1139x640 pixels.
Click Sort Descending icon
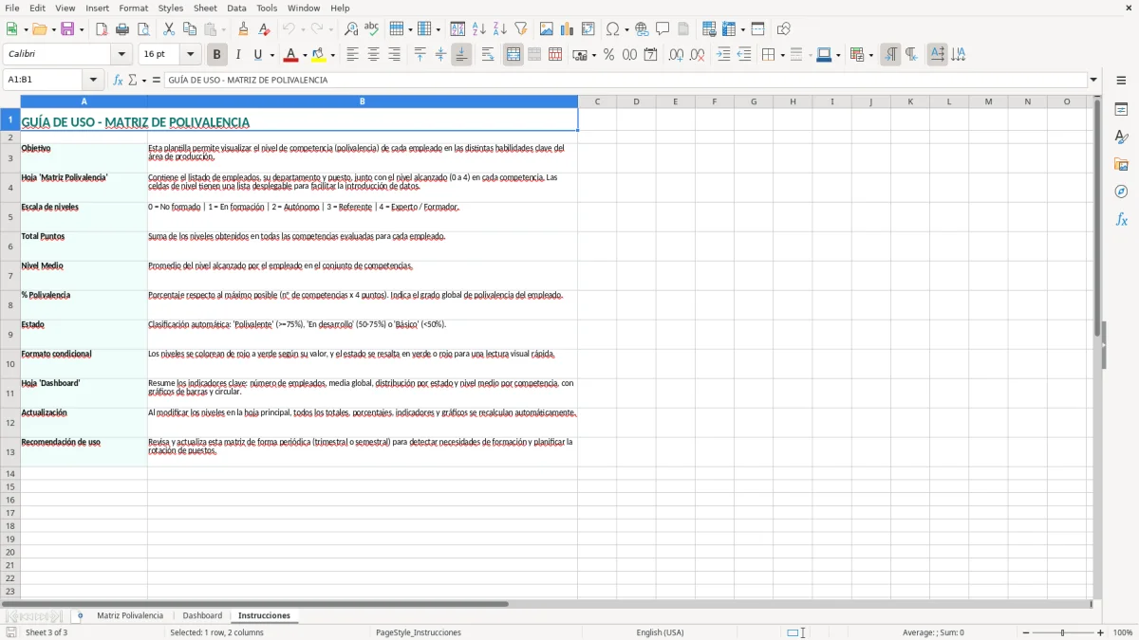(x=500, y=29)
